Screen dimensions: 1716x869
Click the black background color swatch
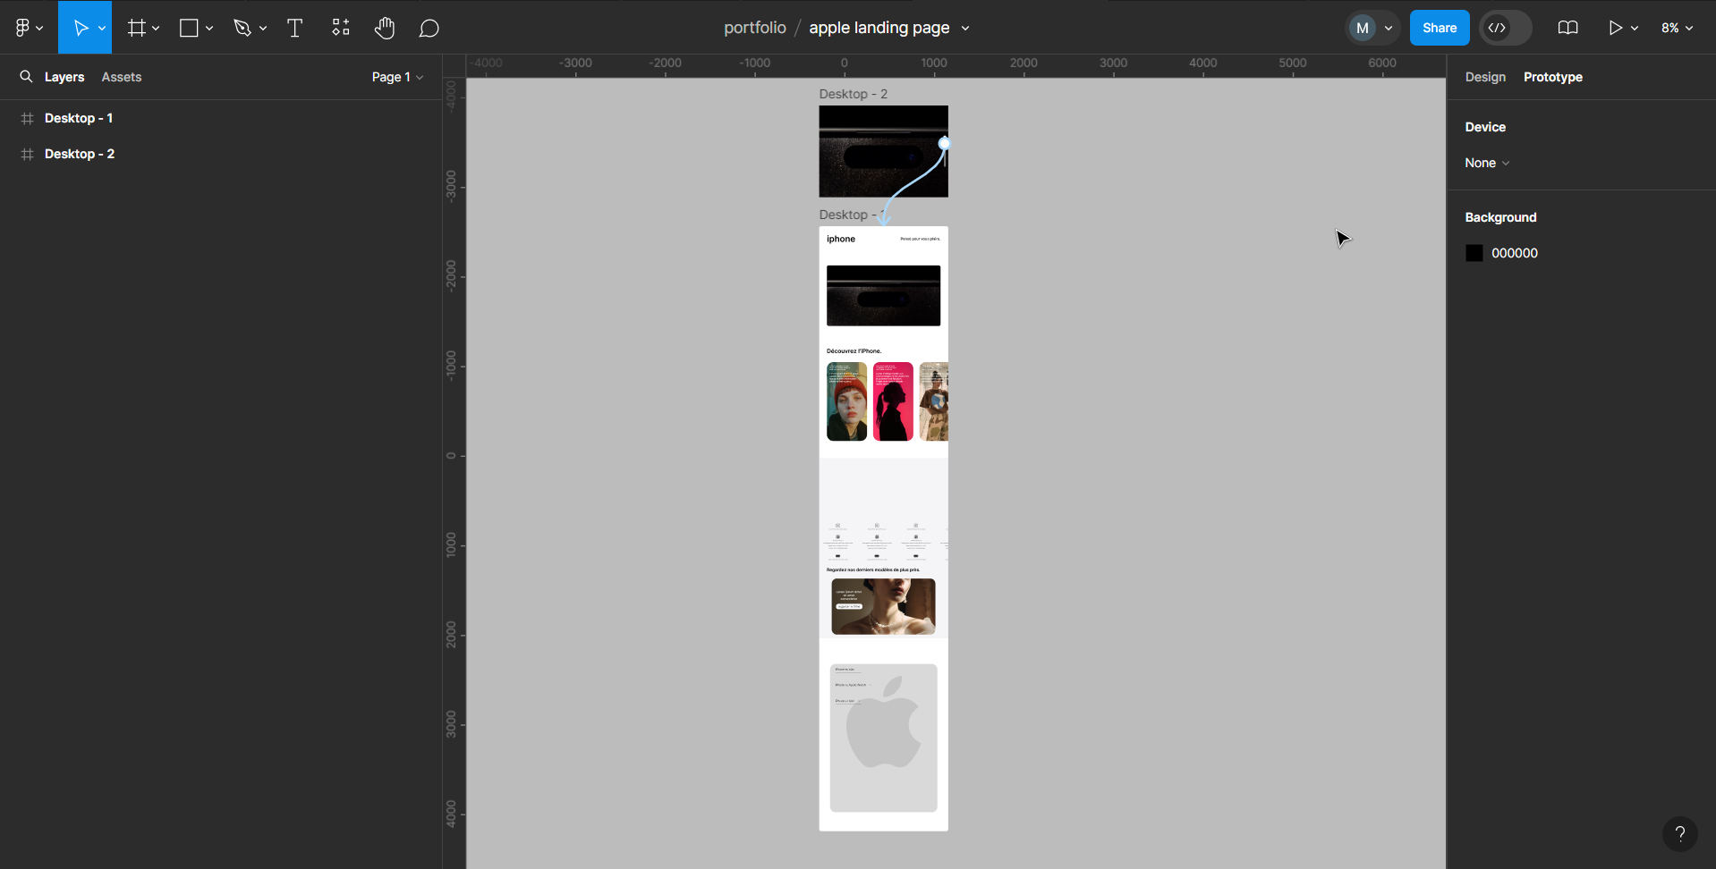1474,253
